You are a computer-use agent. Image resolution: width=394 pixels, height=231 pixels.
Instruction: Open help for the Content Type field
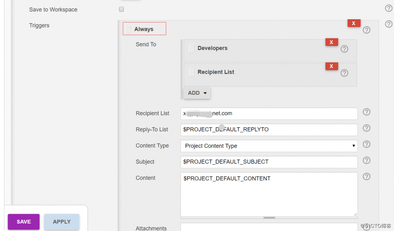366,144
